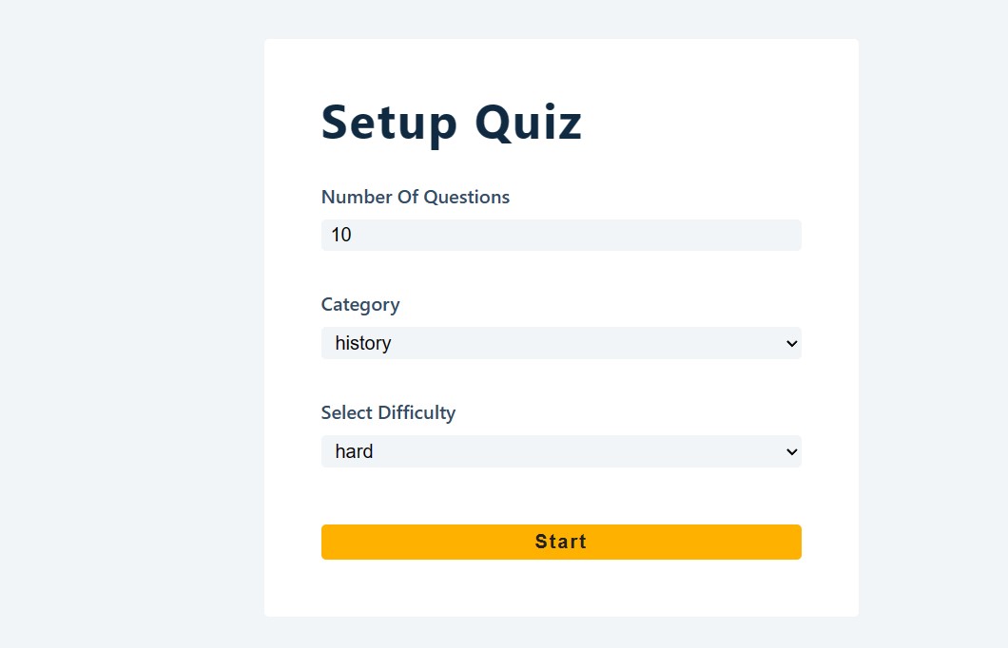Click the word 'Questions' in the first label
1008x648 pixels.
coord(466,197)
